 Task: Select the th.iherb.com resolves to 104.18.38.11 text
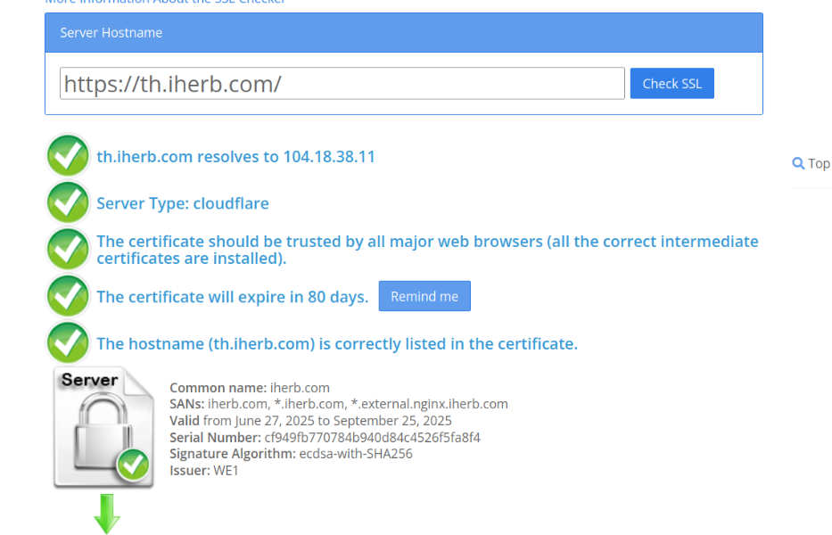[235, 157]
